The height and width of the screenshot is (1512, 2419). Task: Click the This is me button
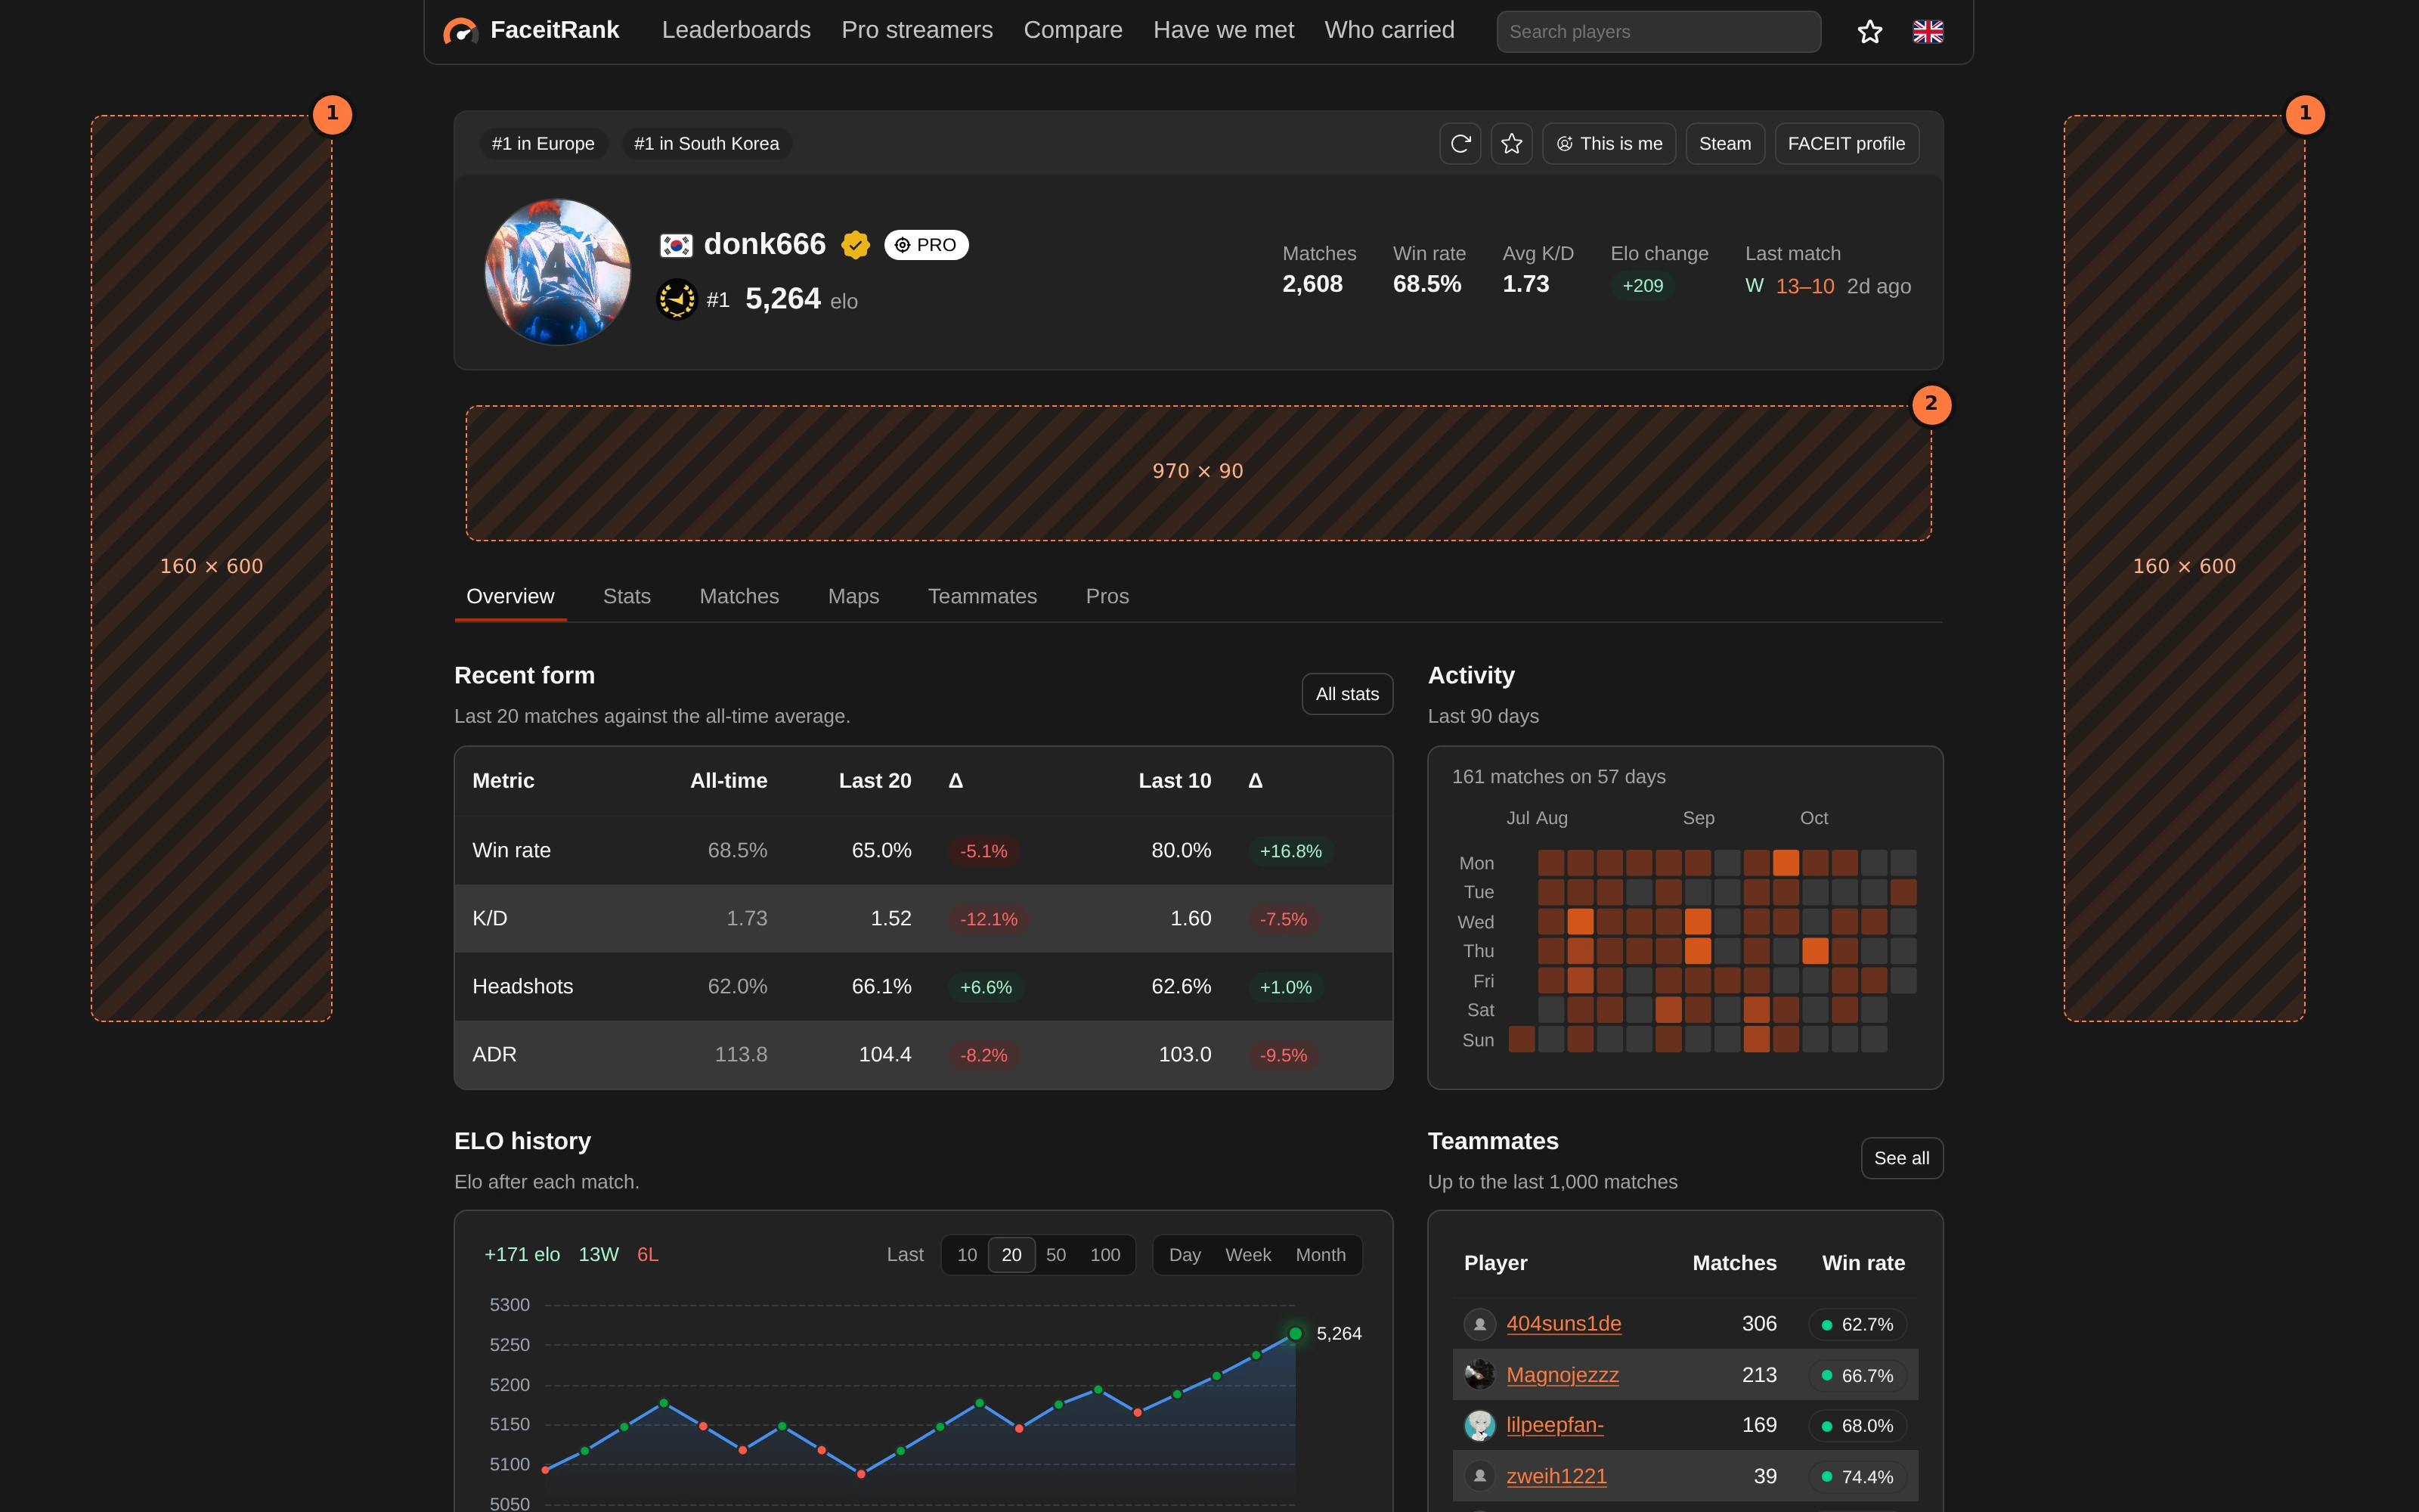pos(1609,144)
